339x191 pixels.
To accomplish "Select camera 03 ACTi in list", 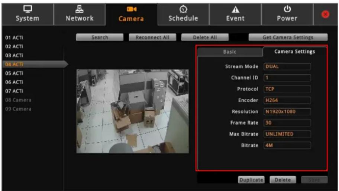I will (14, 56).
